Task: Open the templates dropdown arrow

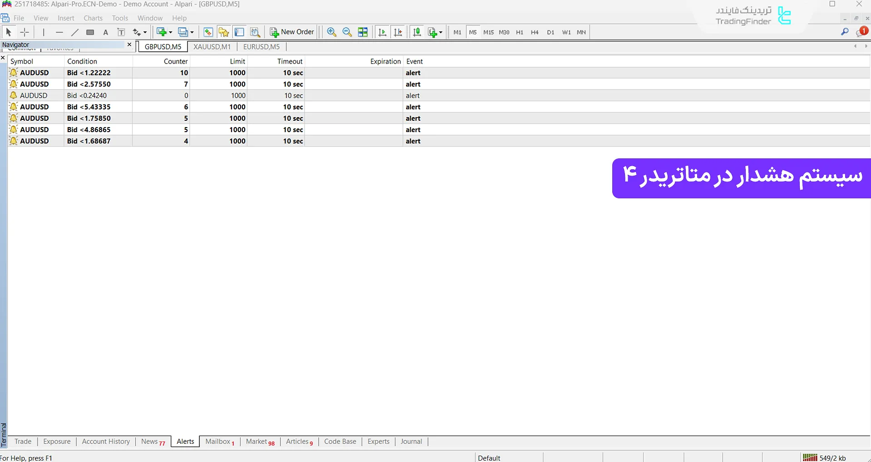Action: pos(441,32)
